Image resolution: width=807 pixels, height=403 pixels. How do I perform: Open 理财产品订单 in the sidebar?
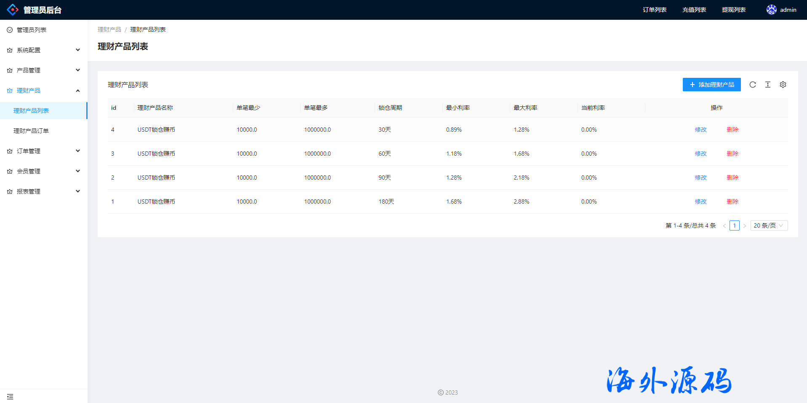coord(31,131)
